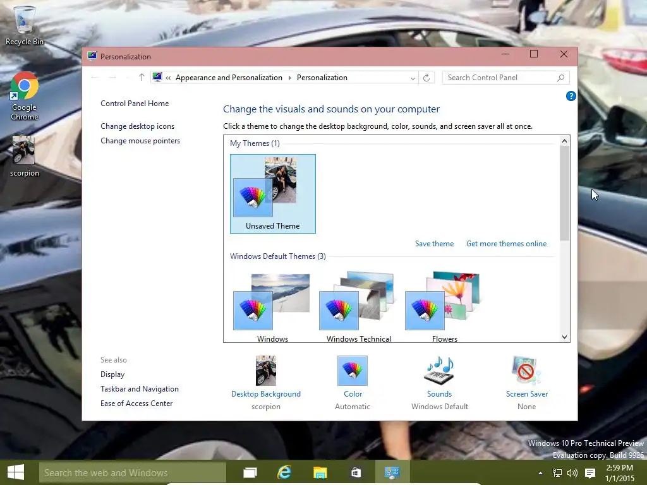Viewport: 647px width, 485px height.
Task: Click Appearance and Personalization breadcrumb
Action: click(229, 78)
